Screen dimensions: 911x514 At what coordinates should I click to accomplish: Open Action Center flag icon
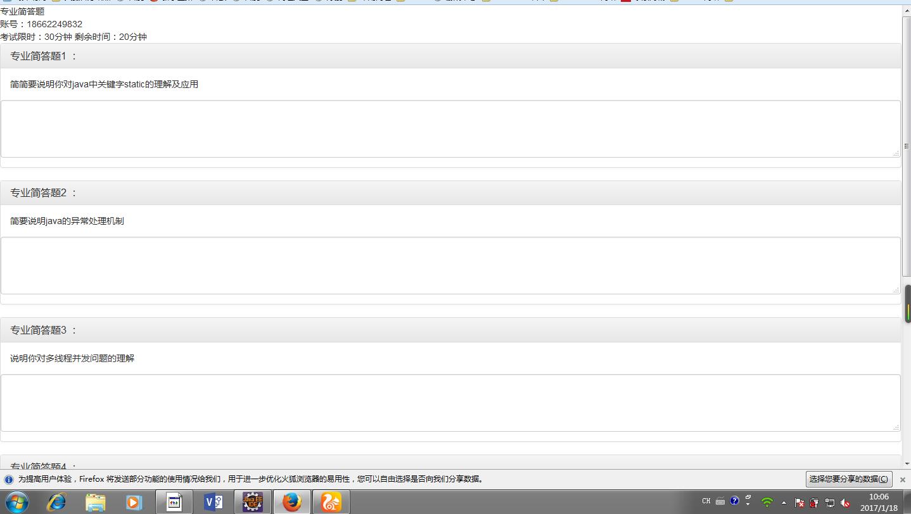[x=800, y=503]
